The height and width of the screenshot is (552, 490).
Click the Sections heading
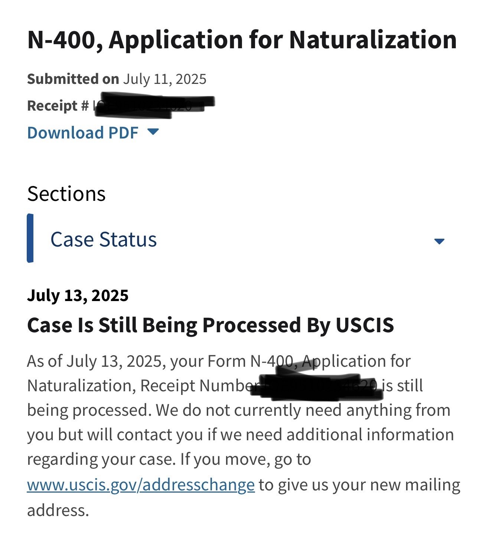pyautogui.click(x=66, y=194)
